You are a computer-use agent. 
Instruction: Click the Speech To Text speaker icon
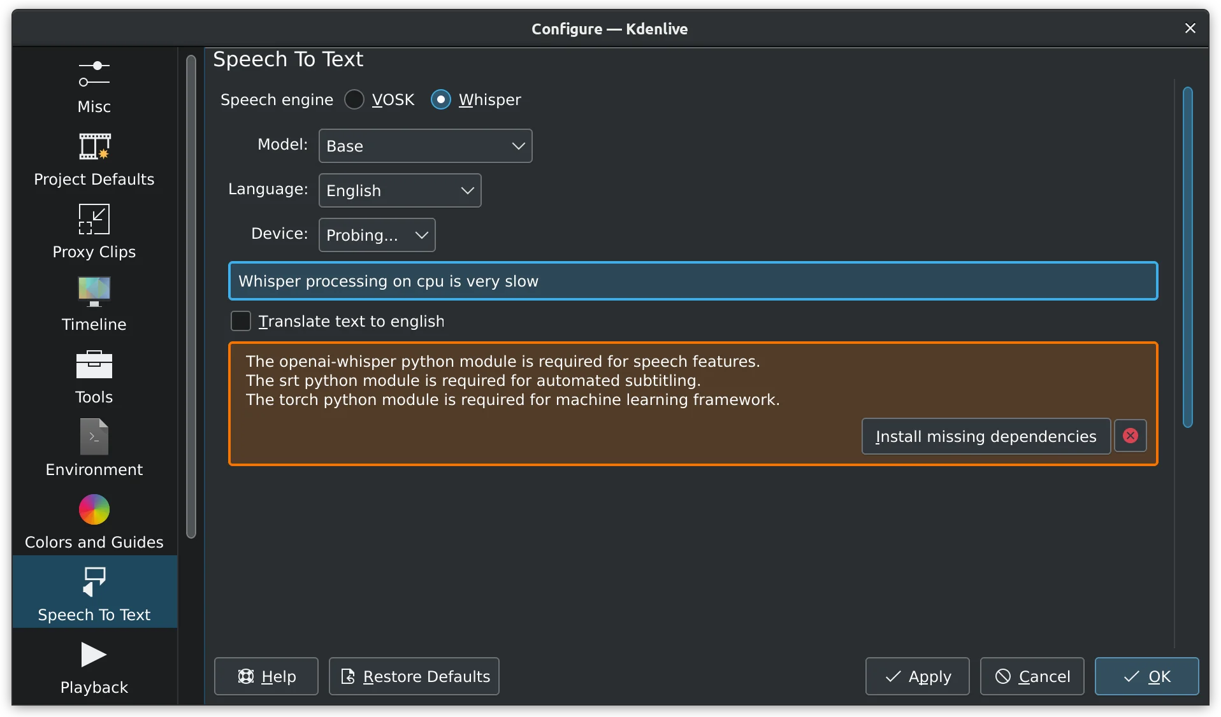(x=94, y=582)
